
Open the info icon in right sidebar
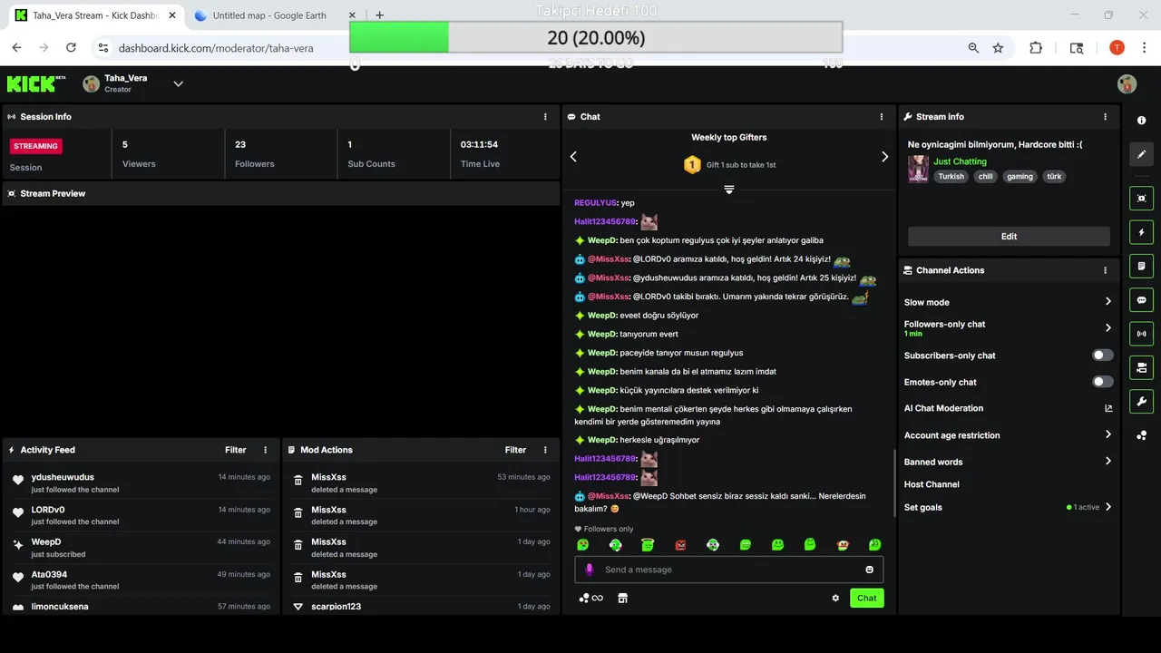pos(1141,121)
